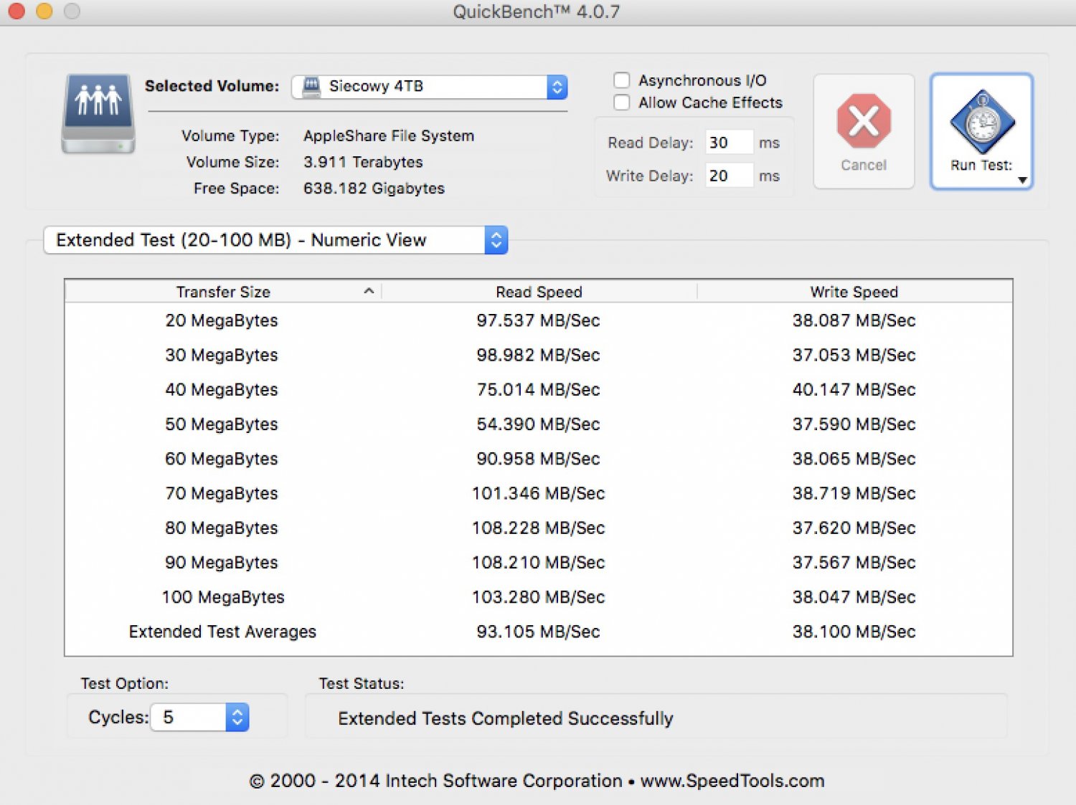Click the 638.182 Gigabytes free space value

coord(374,189)
